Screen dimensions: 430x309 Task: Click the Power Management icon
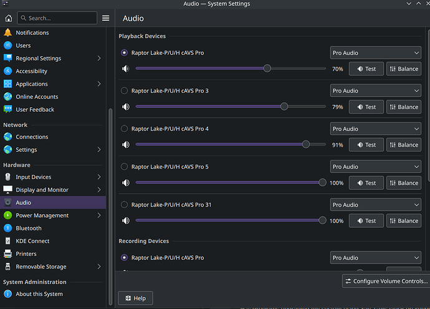(7, 215)
